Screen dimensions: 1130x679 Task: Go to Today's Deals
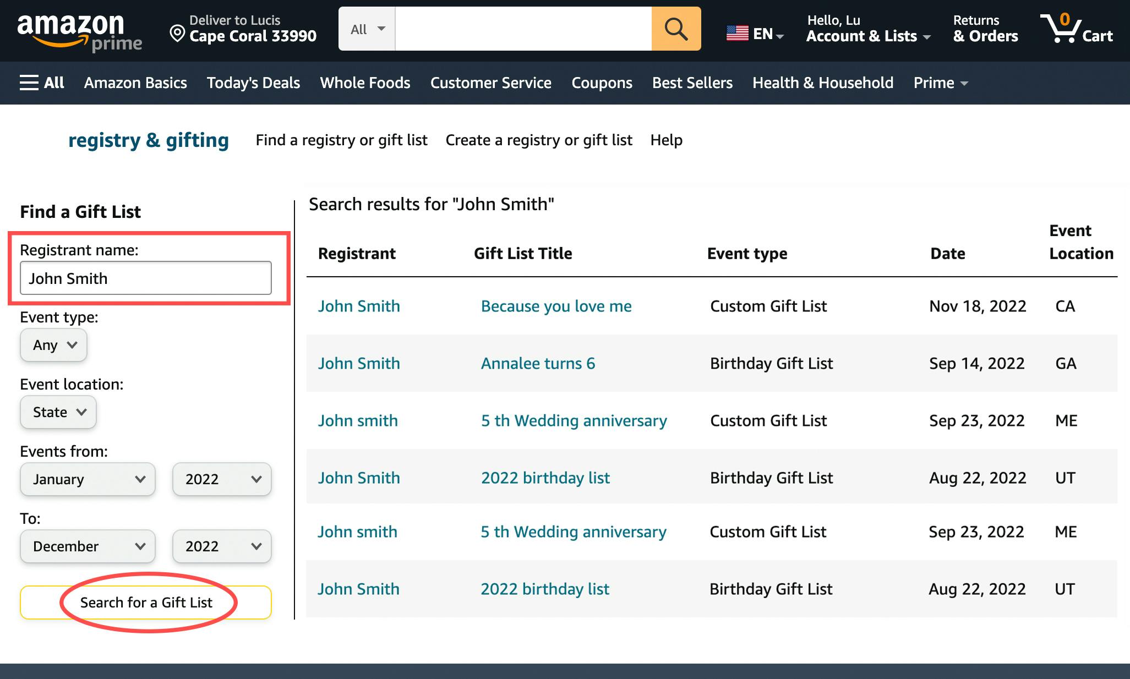pos(253,83)
